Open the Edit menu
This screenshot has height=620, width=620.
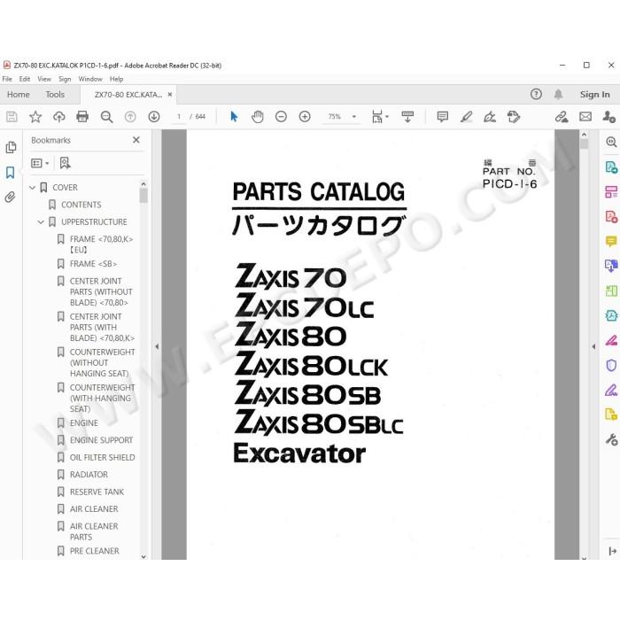(25, 79)
